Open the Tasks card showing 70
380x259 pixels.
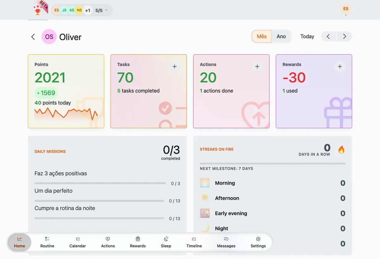[149, 91]
